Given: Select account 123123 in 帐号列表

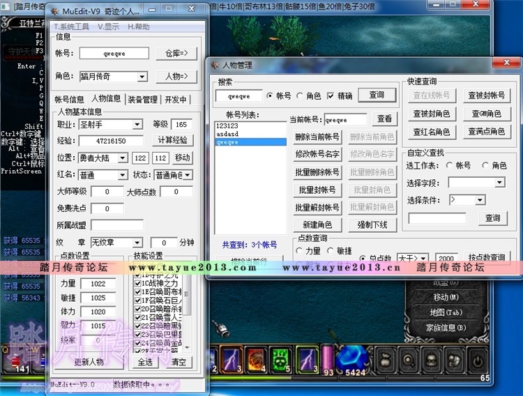Looking at the screenshot, I should pyautogui.click(x=250, y=125).
